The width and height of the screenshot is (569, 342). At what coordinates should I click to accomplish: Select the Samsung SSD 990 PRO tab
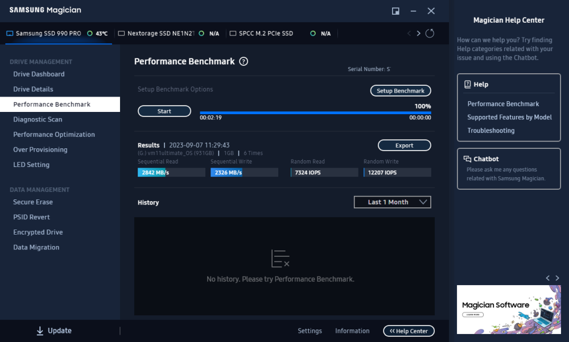pyautogui.click(x=59, y=34)
